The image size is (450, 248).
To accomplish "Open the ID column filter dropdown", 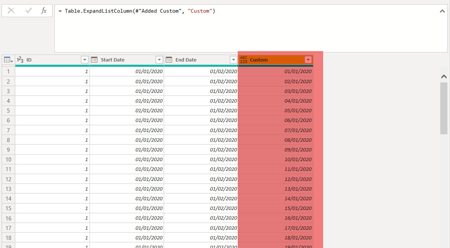I will 85,60.
